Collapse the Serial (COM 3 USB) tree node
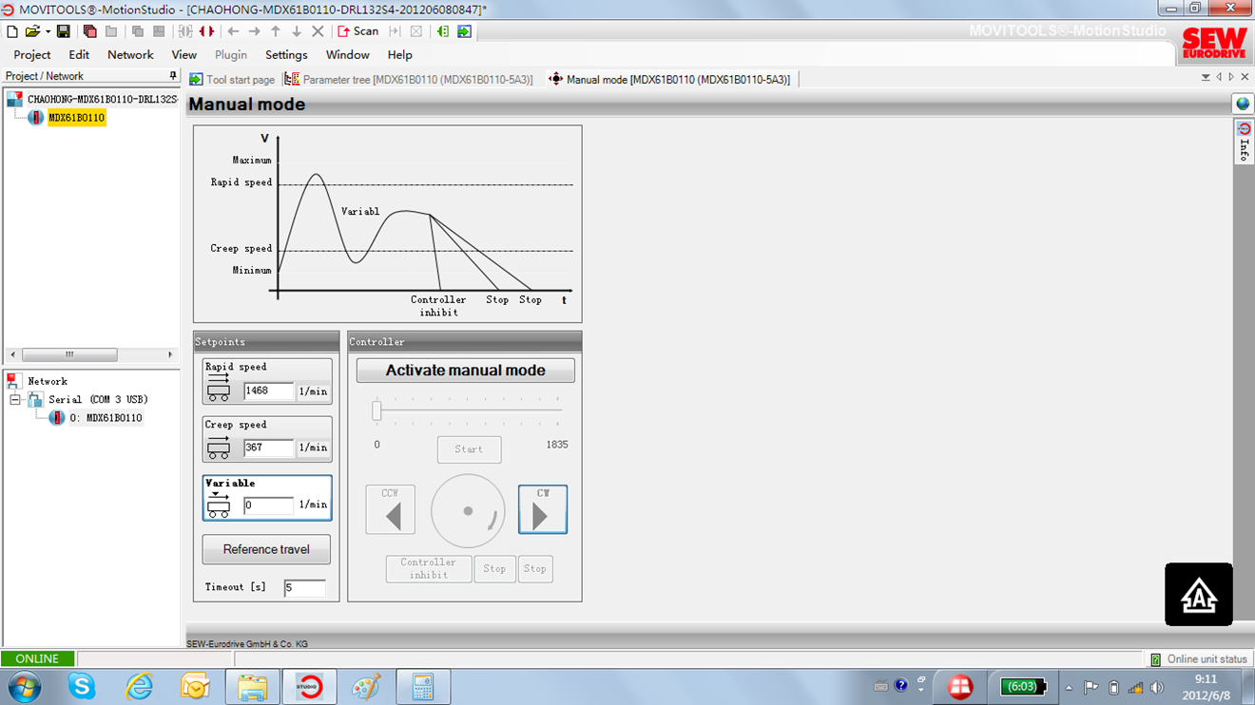The image size is (1255, 705). (16, 400)
